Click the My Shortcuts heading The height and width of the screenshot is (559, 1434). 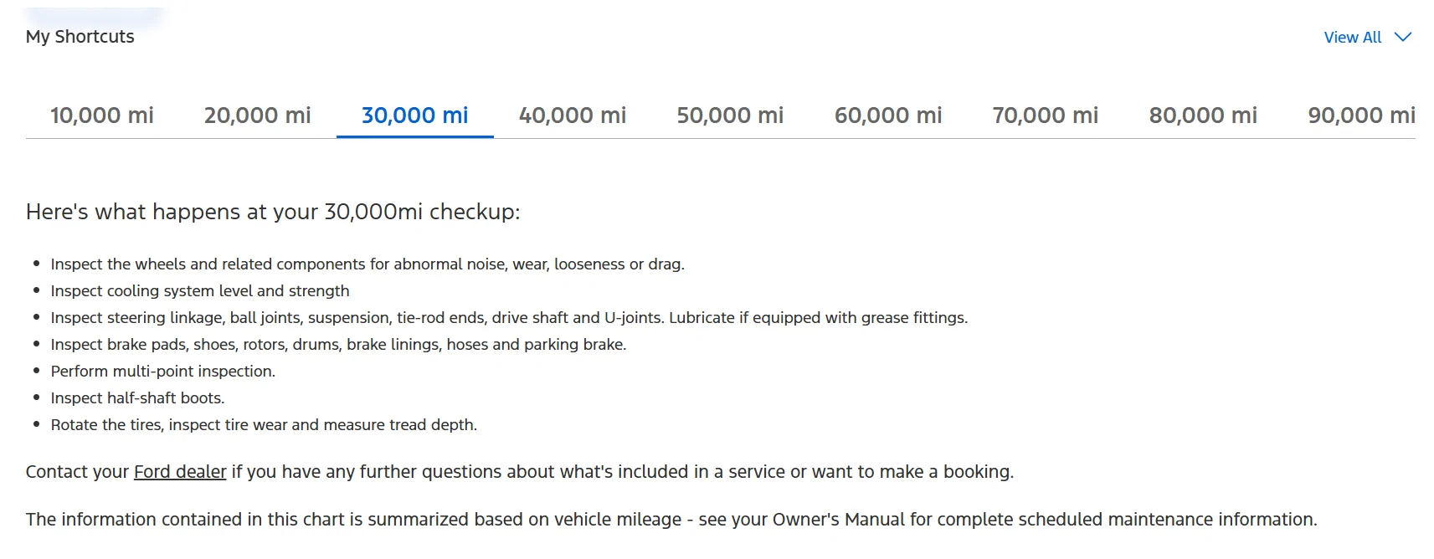pyautogui.click(x=80, y=37)
